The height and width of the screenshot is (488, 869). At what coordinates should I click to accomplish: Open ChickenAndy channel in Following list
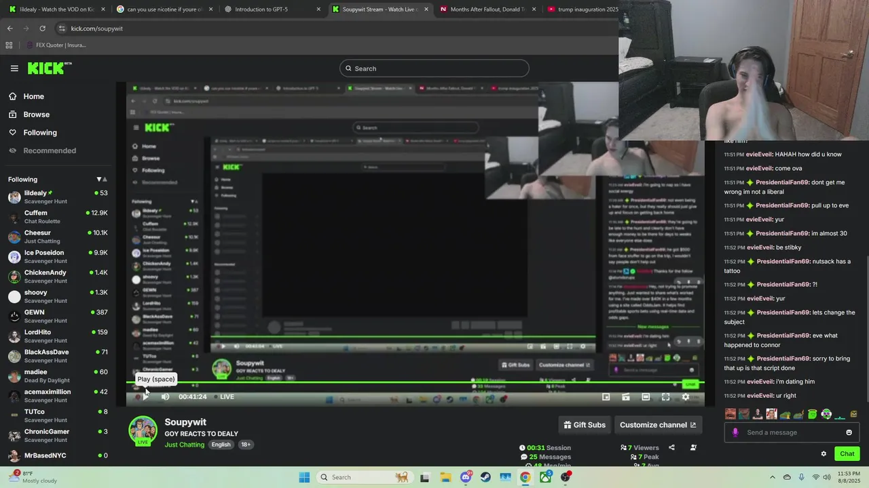[x=57, y=277]
